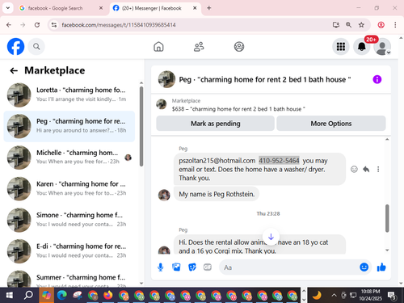Record a voice clip with microphone icon
This screenshot has height=303, width=404.
tap(161, 267)
